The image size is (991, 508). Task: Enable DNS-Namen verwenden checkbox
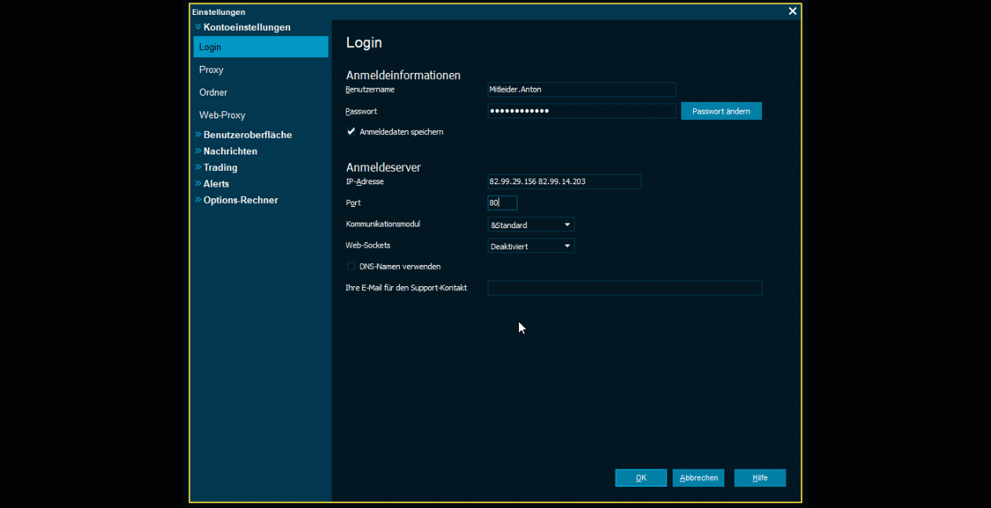(351, 267)
